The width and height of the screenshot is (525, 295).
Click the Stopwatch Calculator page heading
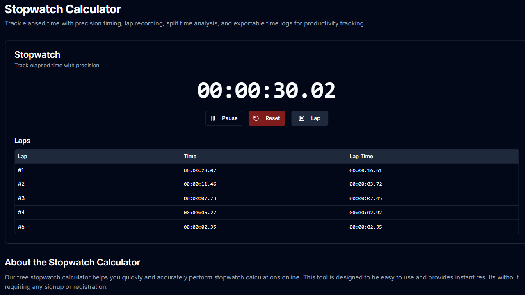(x=62, y=9)
